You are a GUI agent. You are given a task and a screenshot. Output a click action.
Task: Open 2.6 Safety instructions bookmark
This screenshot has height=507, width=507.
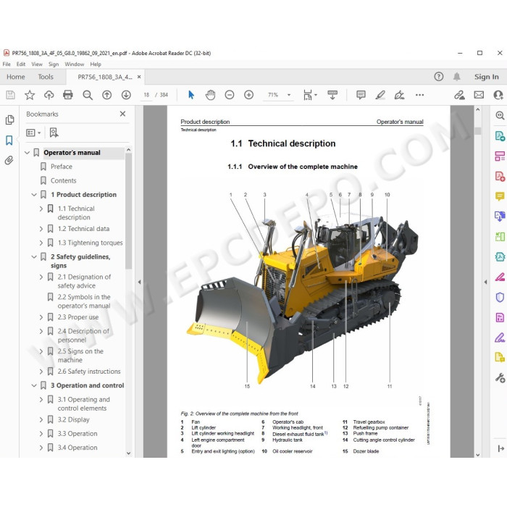89,371
